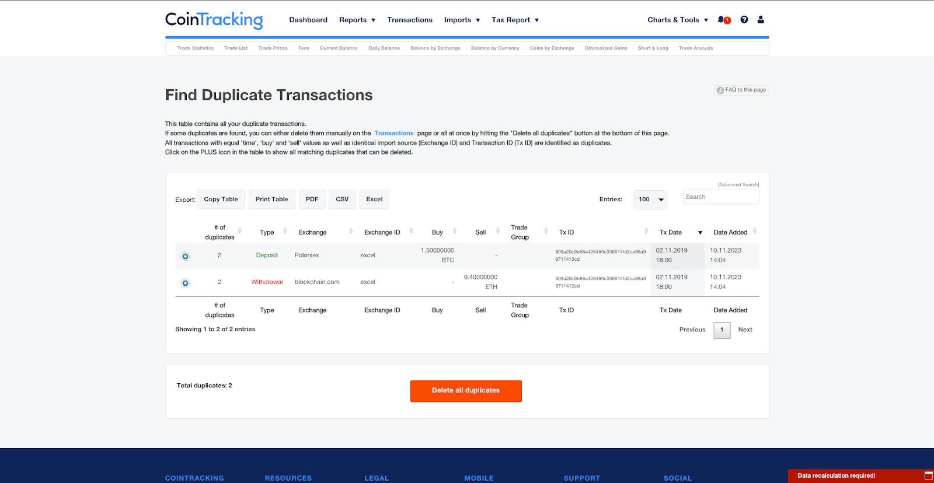Open Balance by Exchange submenu tab
The image size is (934, 483).
tap(435, 48)
